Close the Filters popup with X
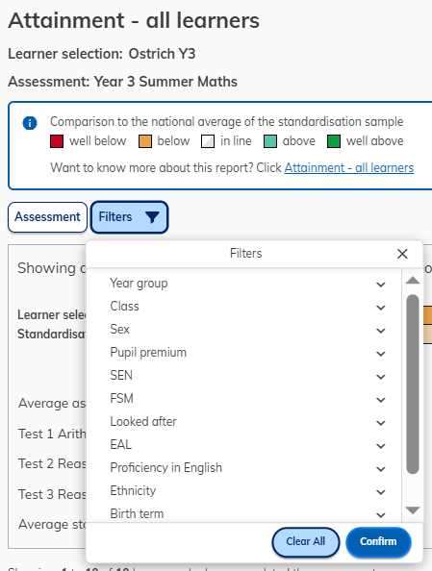Viewport: 432px width, 571px height. tap(402, 254)
